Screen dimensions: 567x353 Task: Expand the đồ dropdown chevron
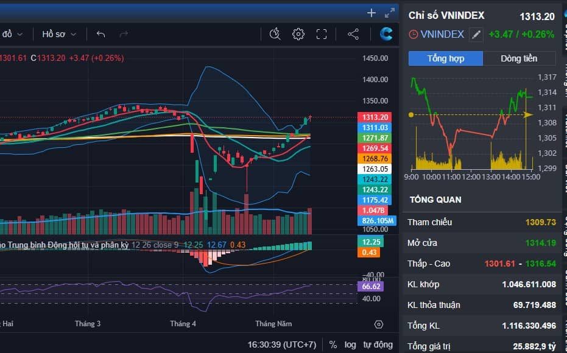pyautogui.click(x=20, y=34)
